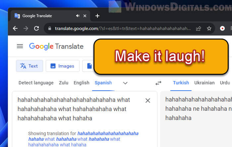Select Urdu as target language
This screenshot has width=232, height=147.
point(225,83)
